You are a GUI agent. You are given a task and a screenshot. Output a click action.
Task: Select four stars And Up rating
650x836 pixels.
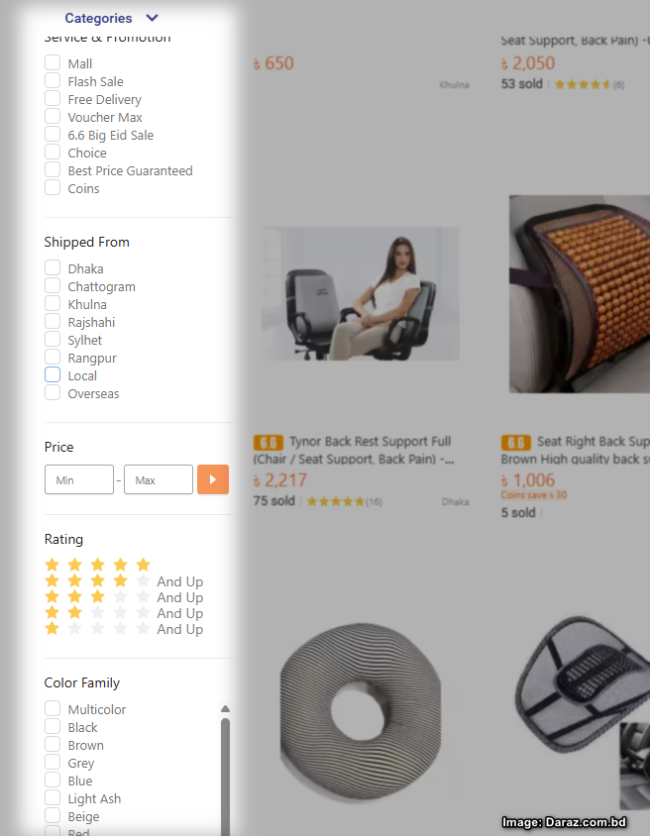(124, 581)
